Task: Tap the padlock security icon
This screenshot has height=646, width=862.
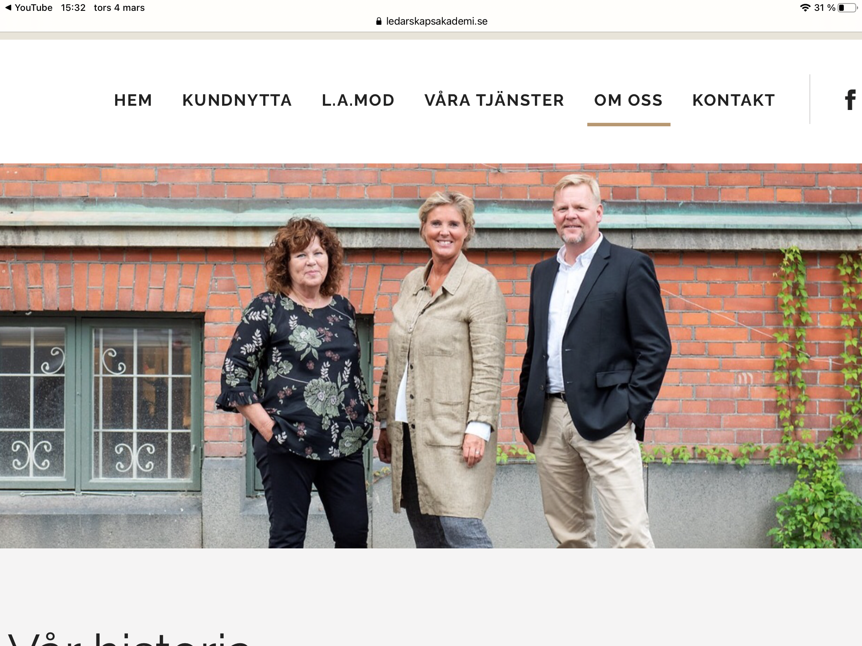Action: click(x=379, y=21)
